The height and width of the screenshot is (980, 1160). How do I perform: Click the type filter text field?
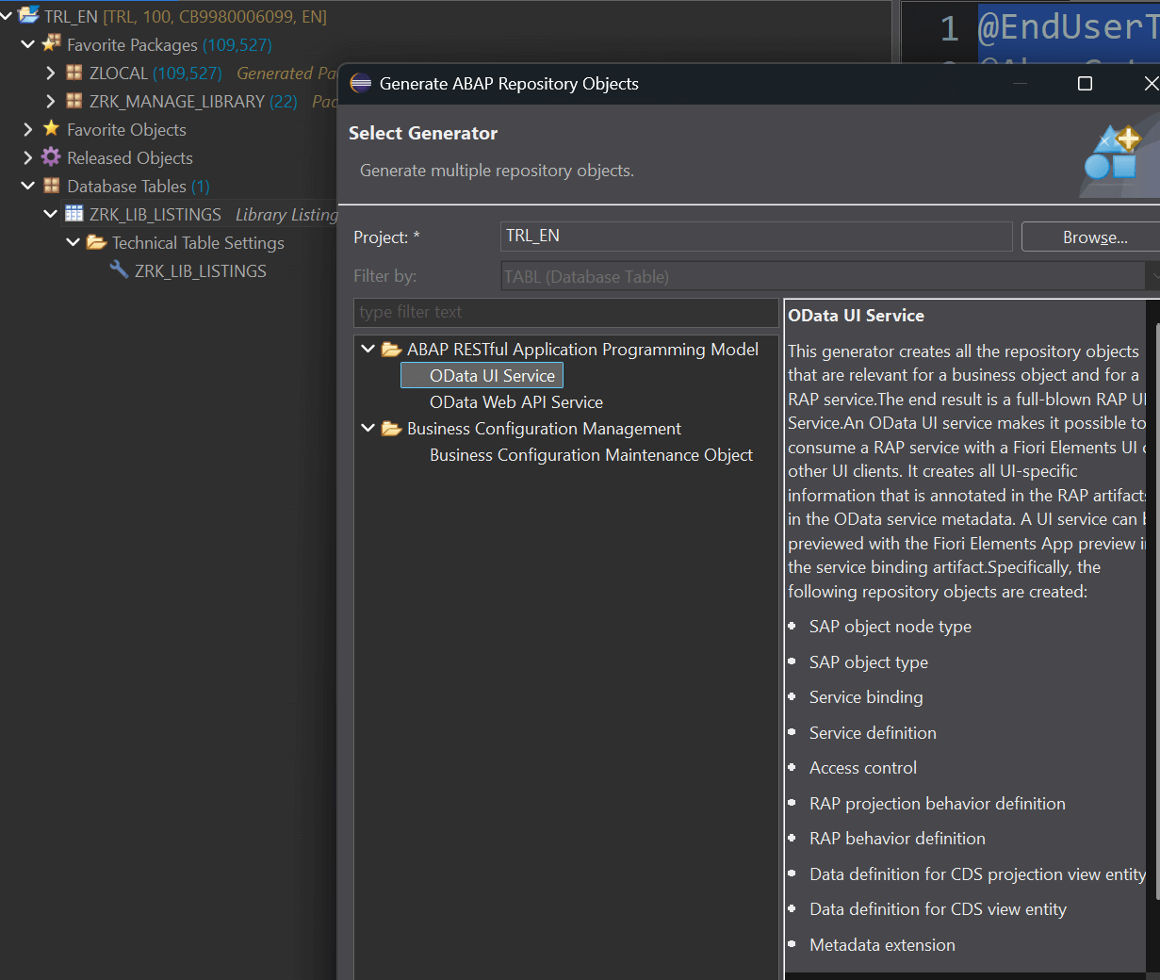565,312
